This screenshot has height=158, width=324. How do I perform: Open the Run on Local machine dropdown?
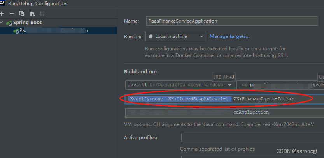(x=176, y=36)
